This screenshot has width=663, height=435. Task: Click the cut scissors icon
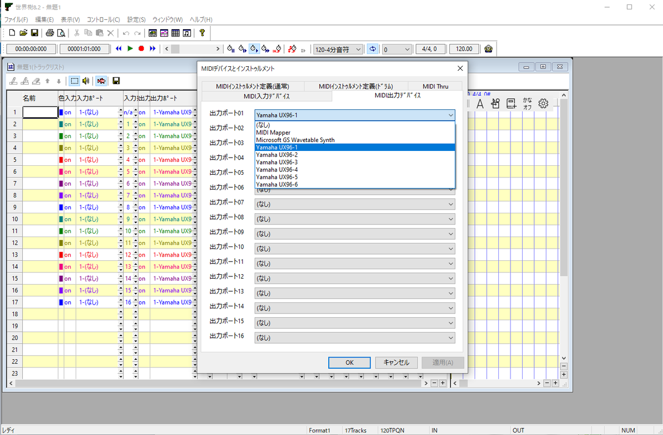point(77,33)
